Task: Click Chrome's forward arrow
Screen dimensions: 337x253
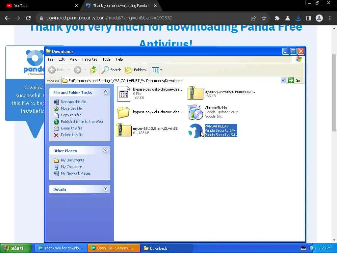Action: click(18, 18)
